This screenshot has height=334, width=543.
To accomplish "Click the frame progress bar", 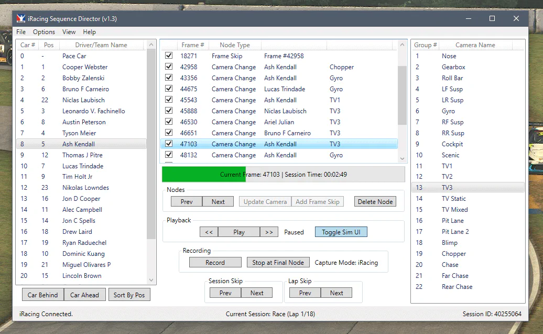I will tap(283, 174).
